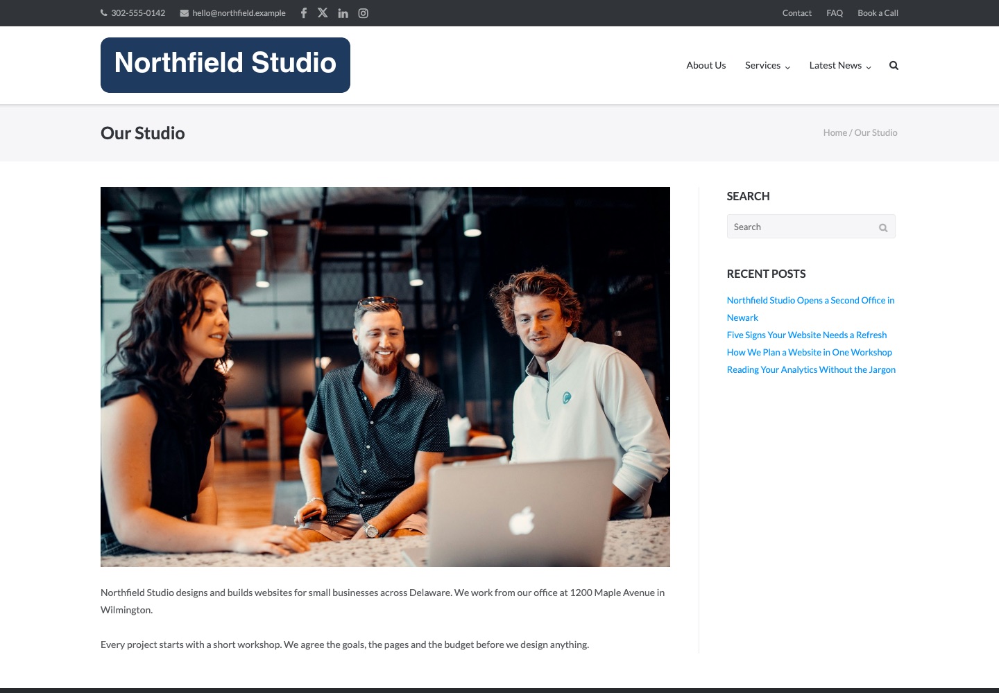Click the 'Our Studio' breadcrumb text
This screenshot has width=999, height=693.
876,132
